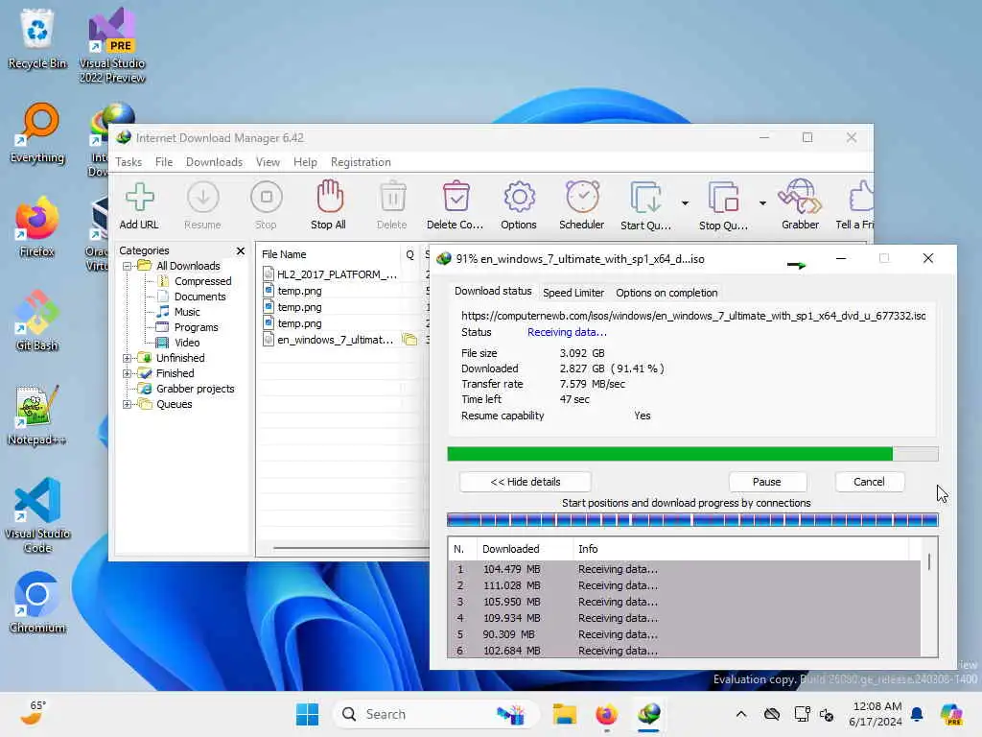Click the Q column header
982x737 pixels.
pyautogui.click(x=410, y=254)
